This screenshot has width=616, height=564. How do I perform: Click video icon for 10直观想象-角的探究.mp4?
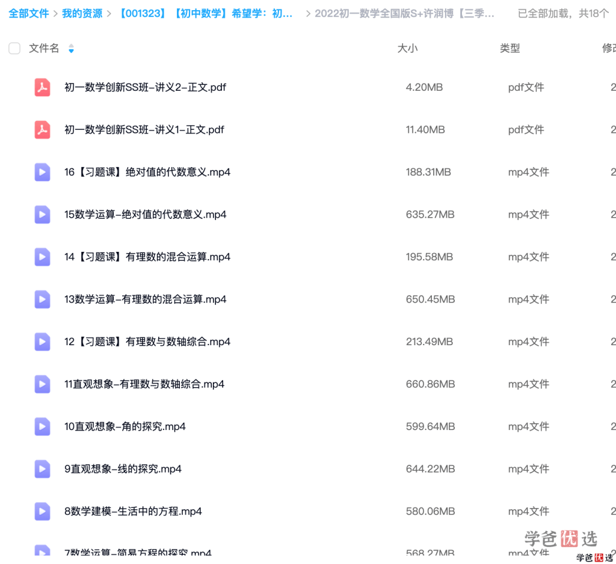[43, 426]
